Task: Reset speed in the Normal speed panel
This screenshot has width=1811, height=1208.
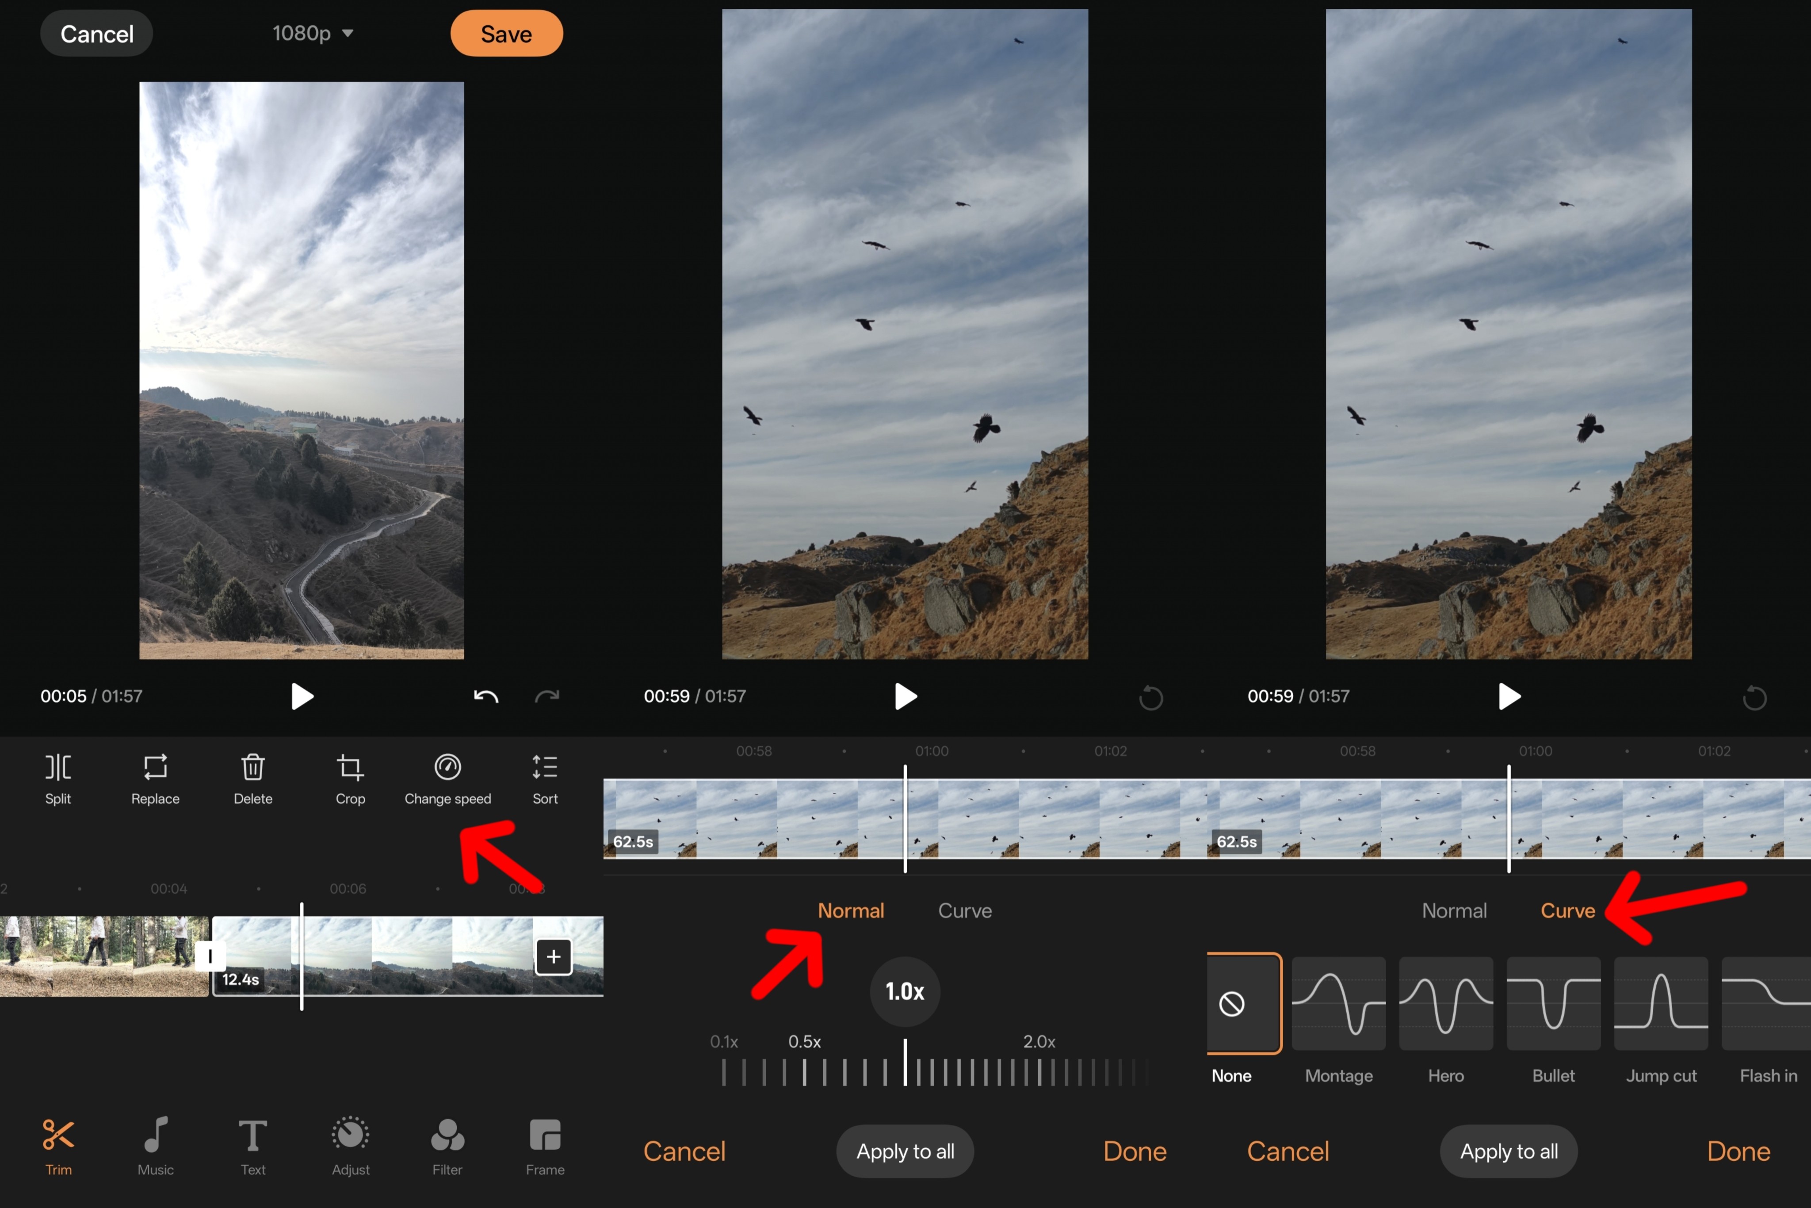Action: click(x=1151, y=697)
